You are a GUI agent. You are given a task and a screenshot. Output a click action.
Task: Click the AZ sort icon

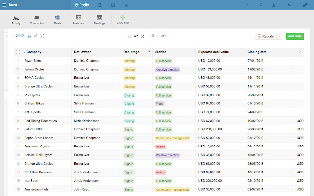pyautogui.click(x=136, y=36)
